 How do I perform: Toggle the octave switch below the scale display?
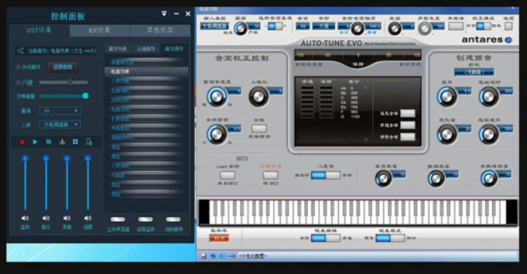click(x=325, y=175)
